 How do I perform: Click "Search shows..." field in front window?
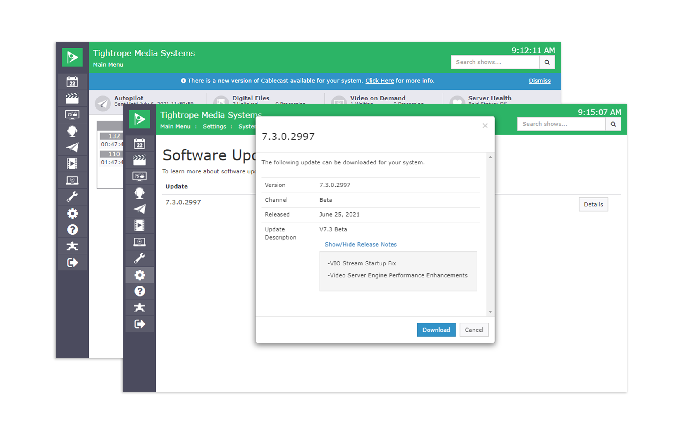click(x=561, y=124)
